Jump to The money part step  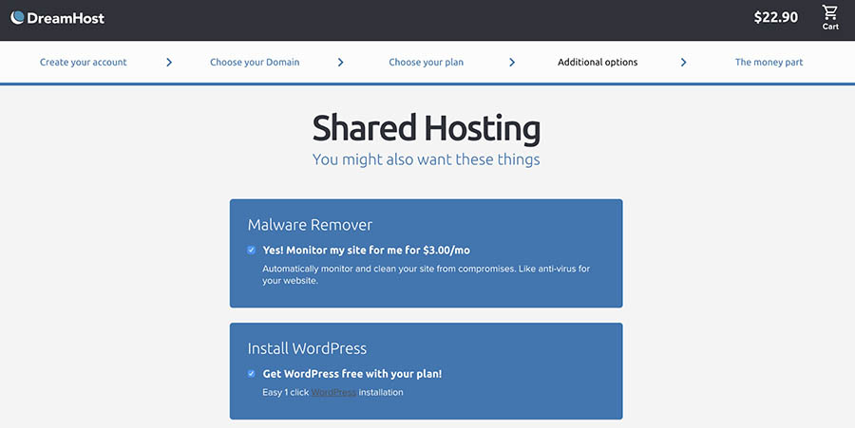coord(769,63)
